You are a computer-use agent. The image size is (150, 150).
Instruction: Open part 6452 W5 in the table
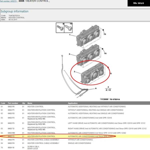[11, 133]
